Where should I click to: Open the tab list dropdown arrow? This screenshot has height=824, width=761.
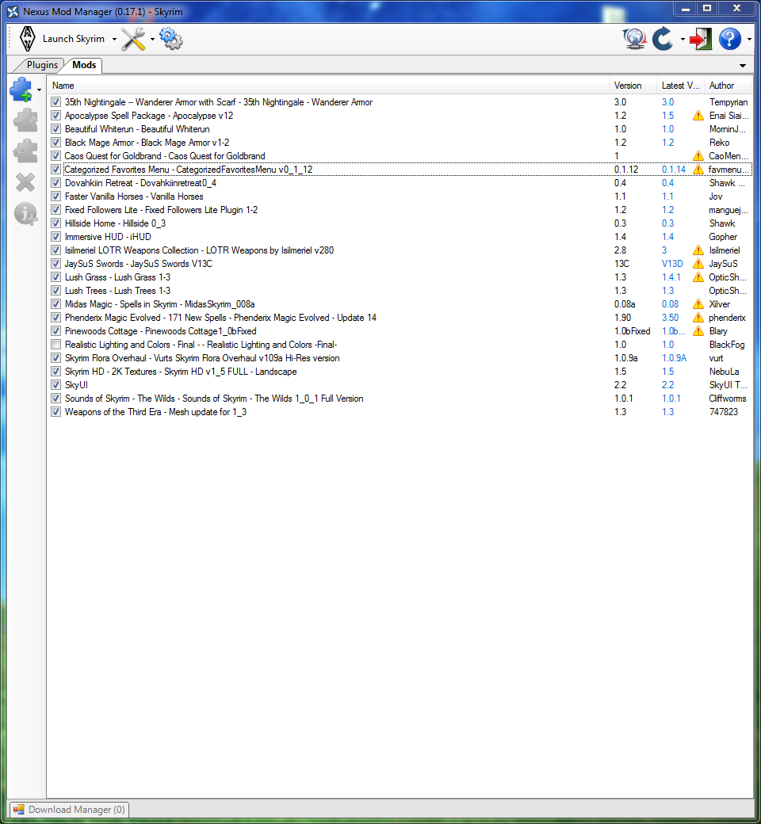(x=743, y=66)
